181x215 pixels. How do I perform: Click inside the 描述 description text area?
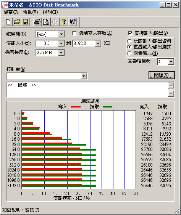click(87, 90)
